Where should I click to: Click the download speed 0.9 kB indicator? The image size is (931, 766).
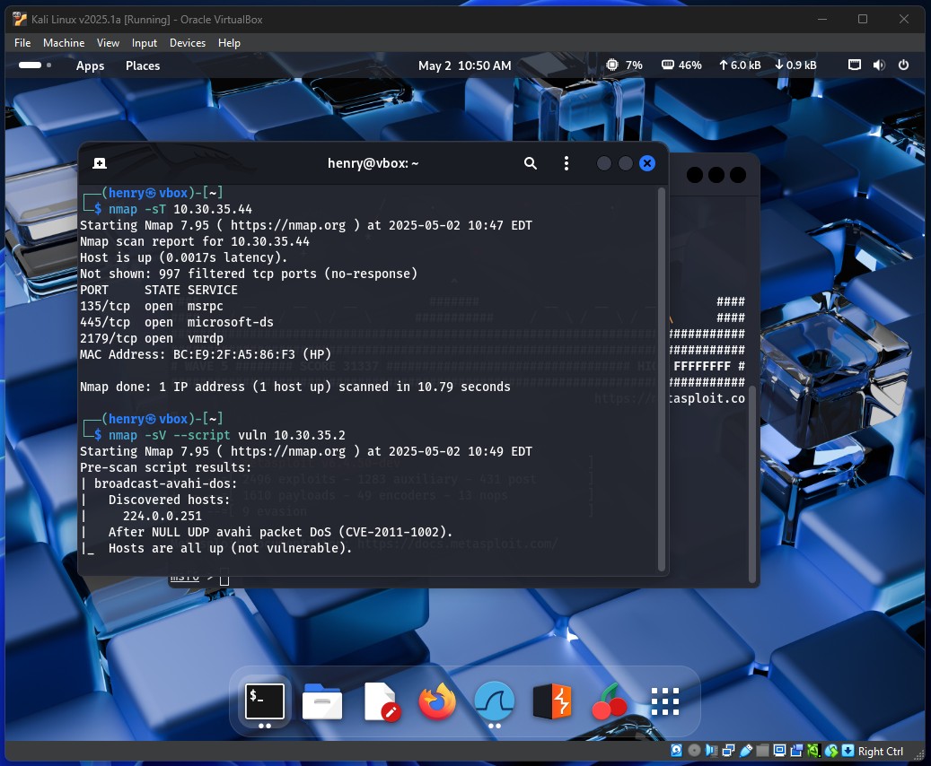coord(795,65)
